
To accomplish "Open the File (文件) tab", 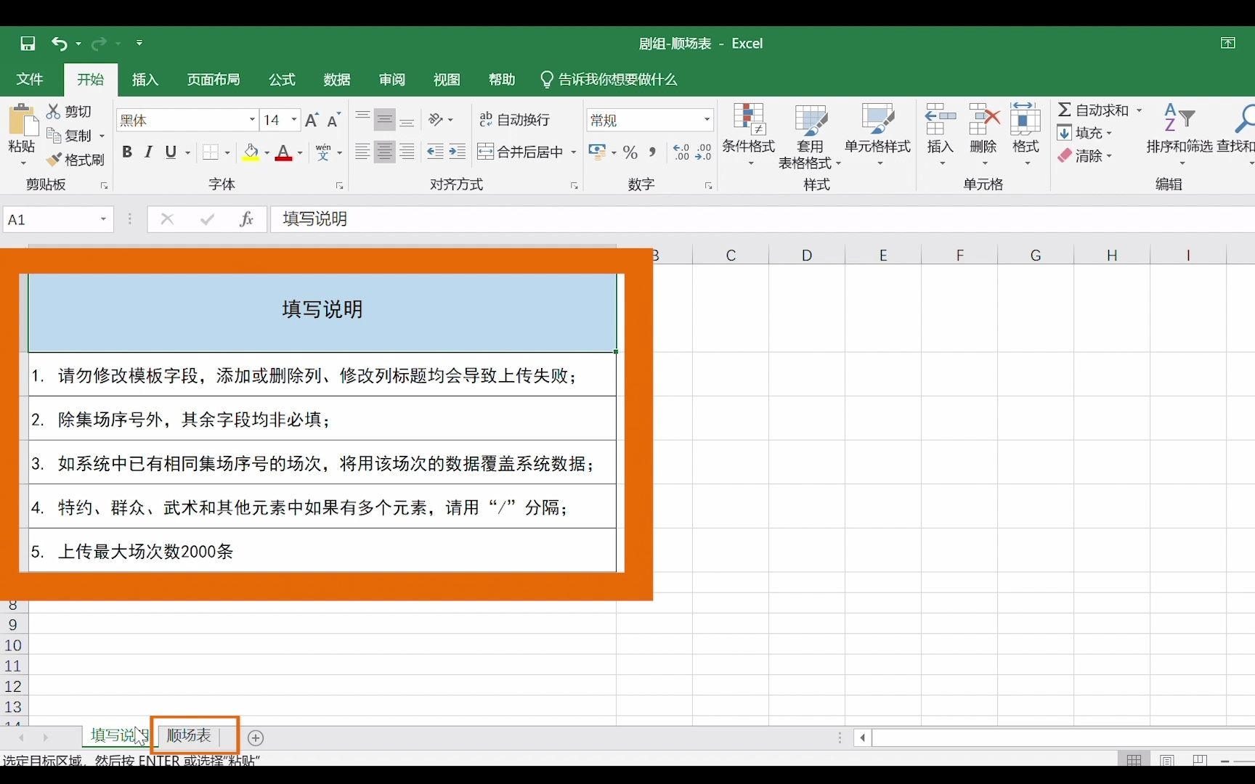I will pyautogui.click(x=30, y=79).
